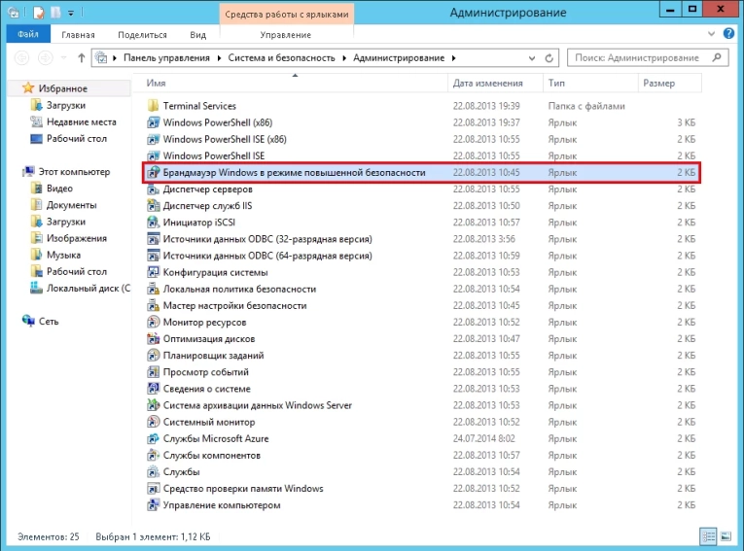Click the refresh address bar button
Screen dimensions: 744x551
click(549, 58)
